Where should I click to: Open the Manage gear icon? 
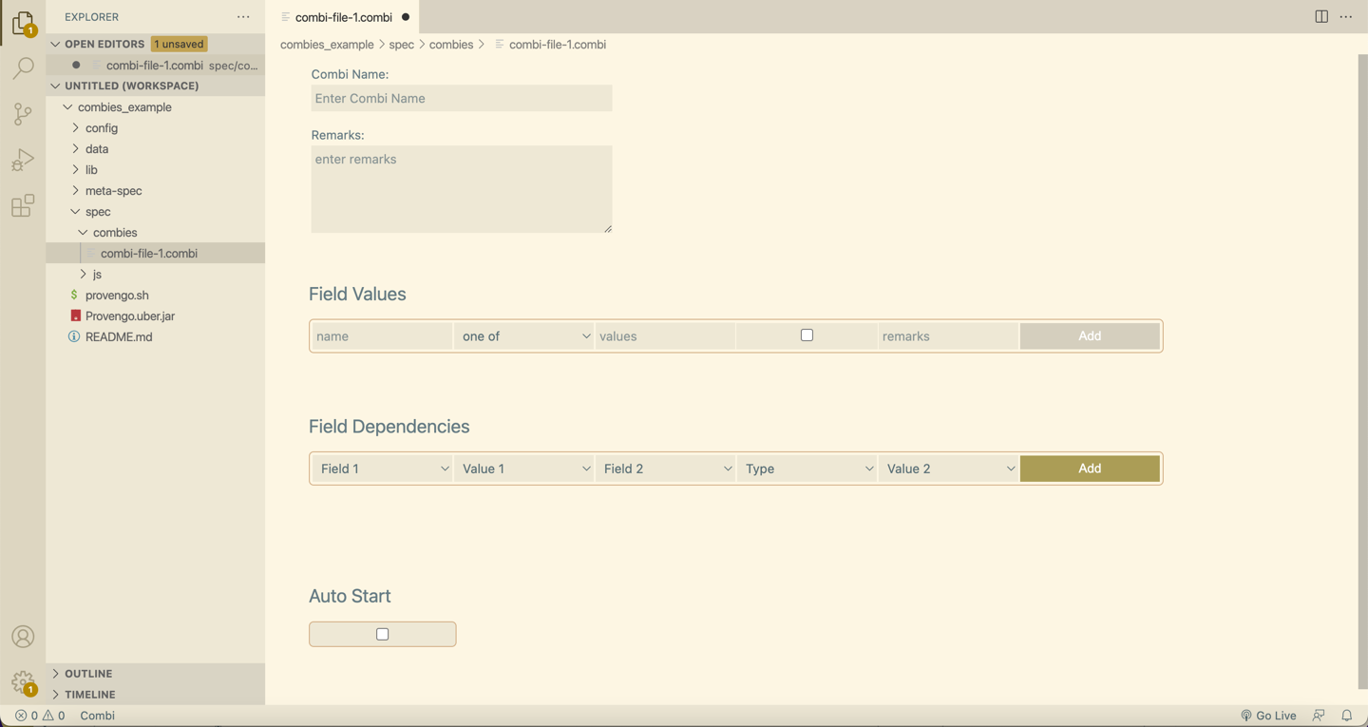pos(23,682)
